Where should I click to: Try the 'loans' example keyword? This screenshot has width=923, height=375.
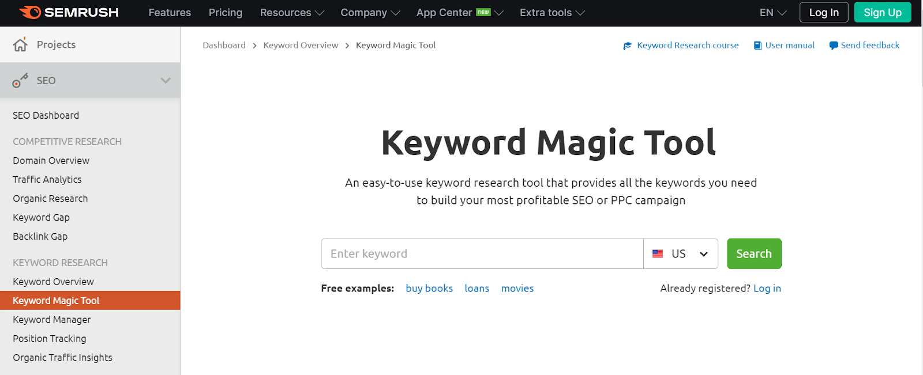click(x=477, y=289)
